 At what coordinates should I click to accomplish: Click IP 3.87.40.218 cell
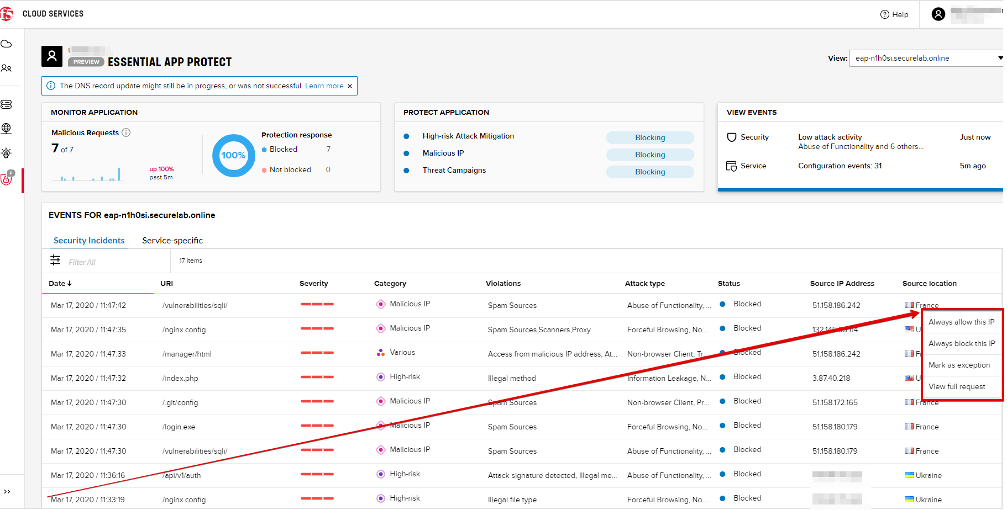tap(831, 378)
